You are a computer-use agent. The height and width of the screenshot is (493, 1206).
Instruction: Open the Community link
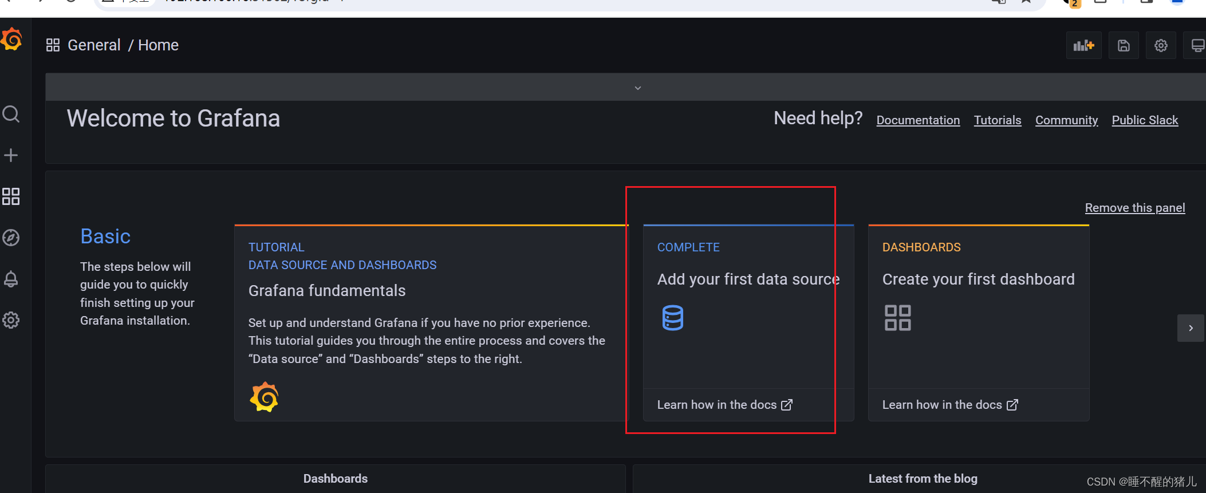(x=1066, y=120)
